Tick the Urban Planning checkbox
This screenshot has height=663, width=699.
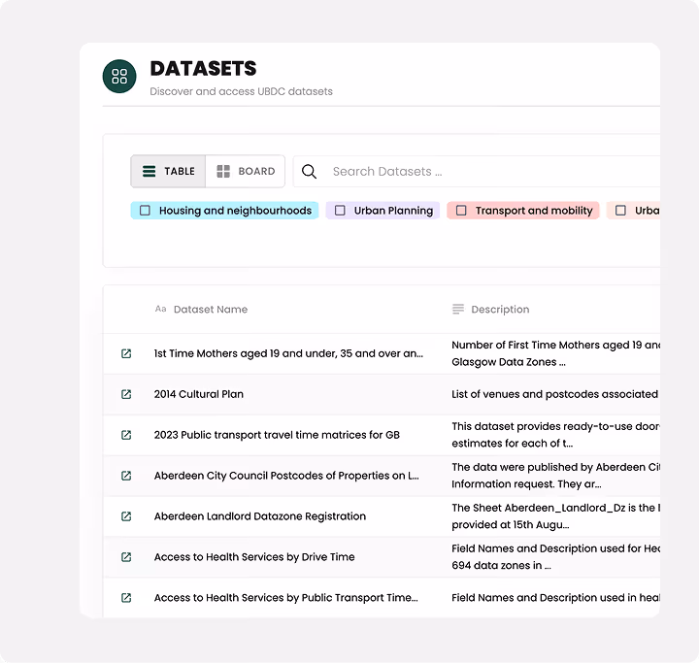340,211
